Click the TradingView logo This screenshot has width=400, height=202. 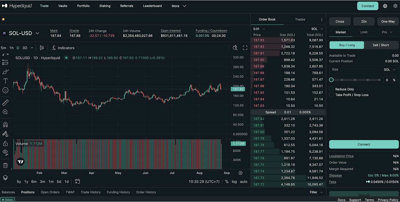coord(21,162)
